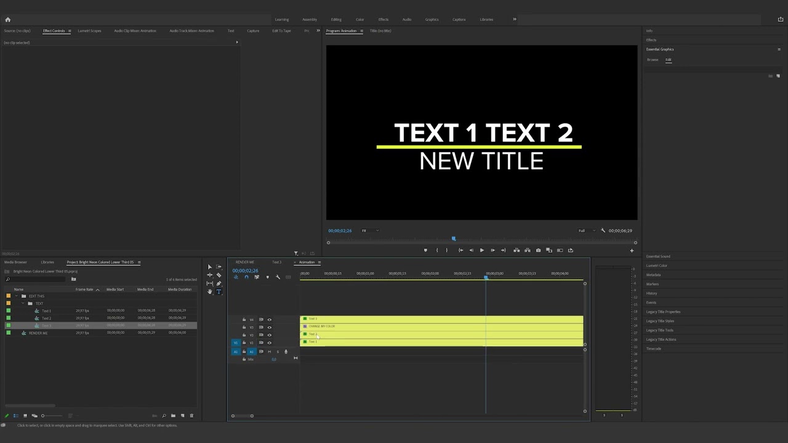
Task: Adjust the project thumbnail zoom slider
Action: pyautogui.click(x=52, y=416)
